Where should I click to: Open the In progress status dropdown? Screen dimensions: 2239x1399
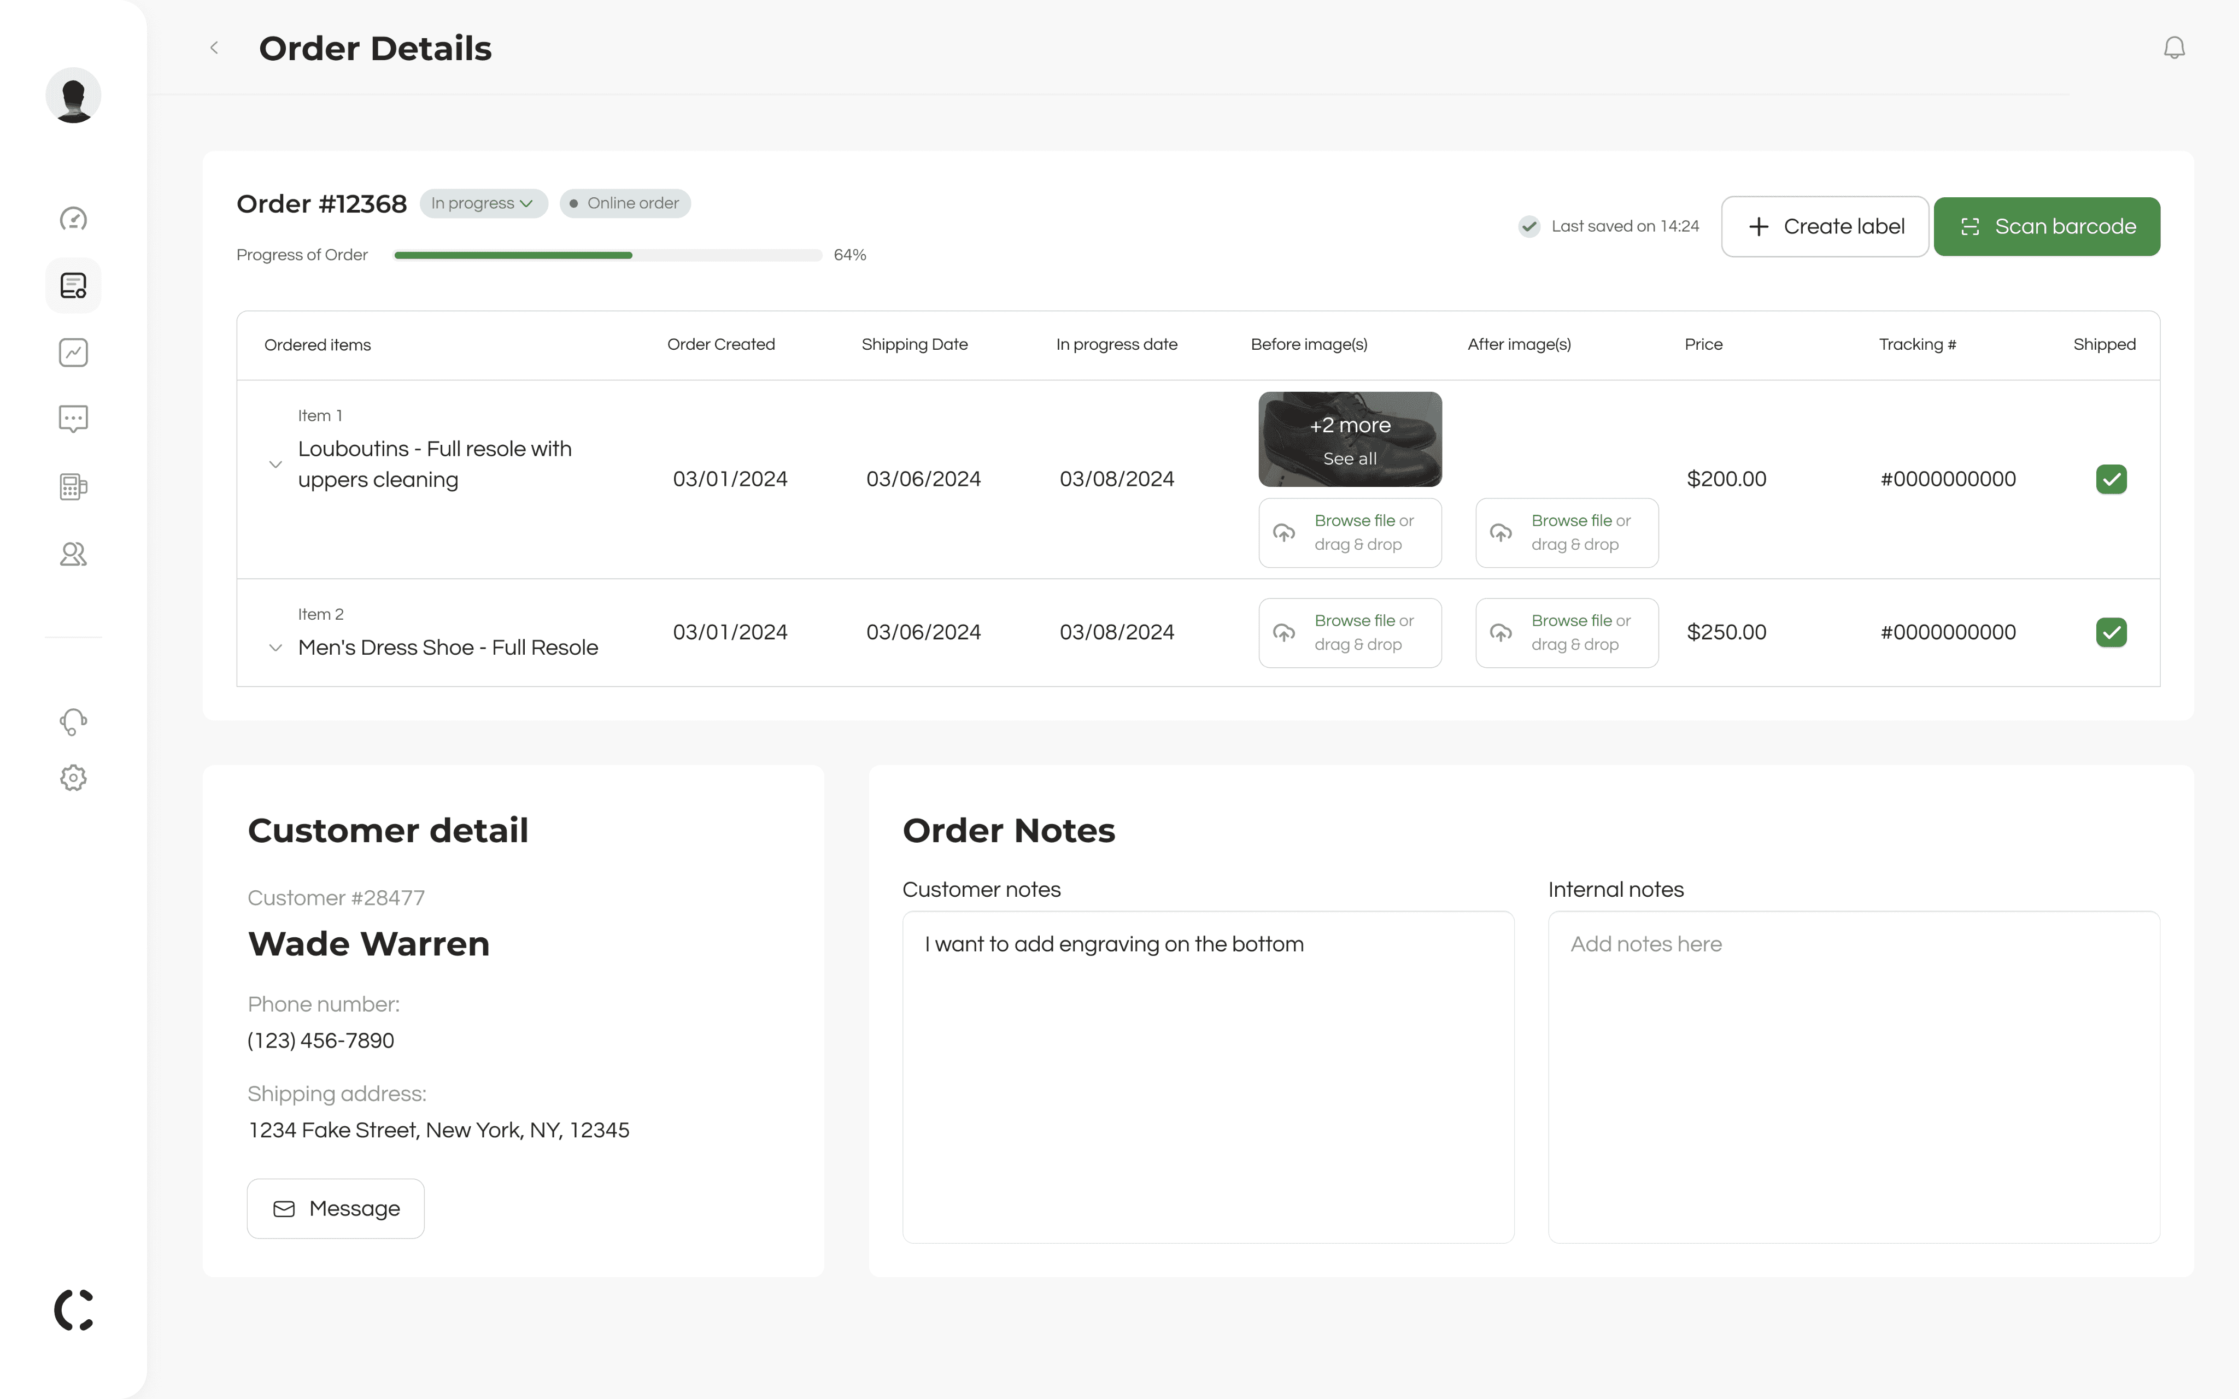pos(483,203)
